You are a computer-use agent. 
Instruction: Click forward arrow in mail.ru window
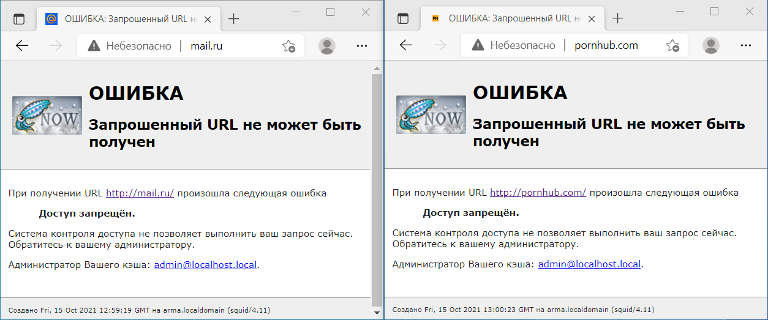(x=56, y=45)
